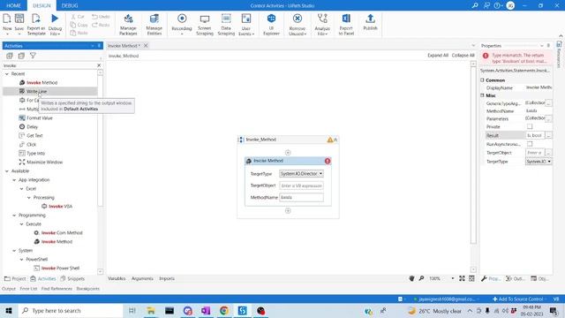Open the Imports panel tab
Image resolution: width=565 pixels, height=318 pixels.
point(167,278)
